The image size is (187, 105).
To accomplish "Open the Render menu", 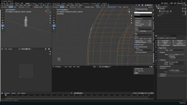I will [12, 3].
